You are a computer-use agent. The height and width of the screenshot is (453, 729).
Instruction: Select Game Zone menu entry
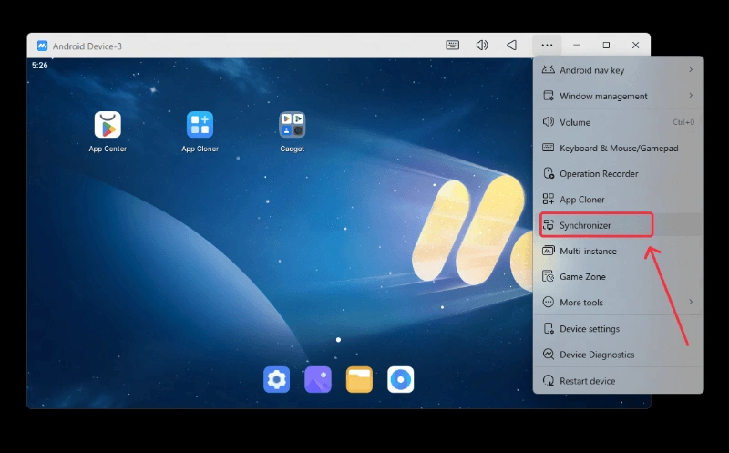619,276
